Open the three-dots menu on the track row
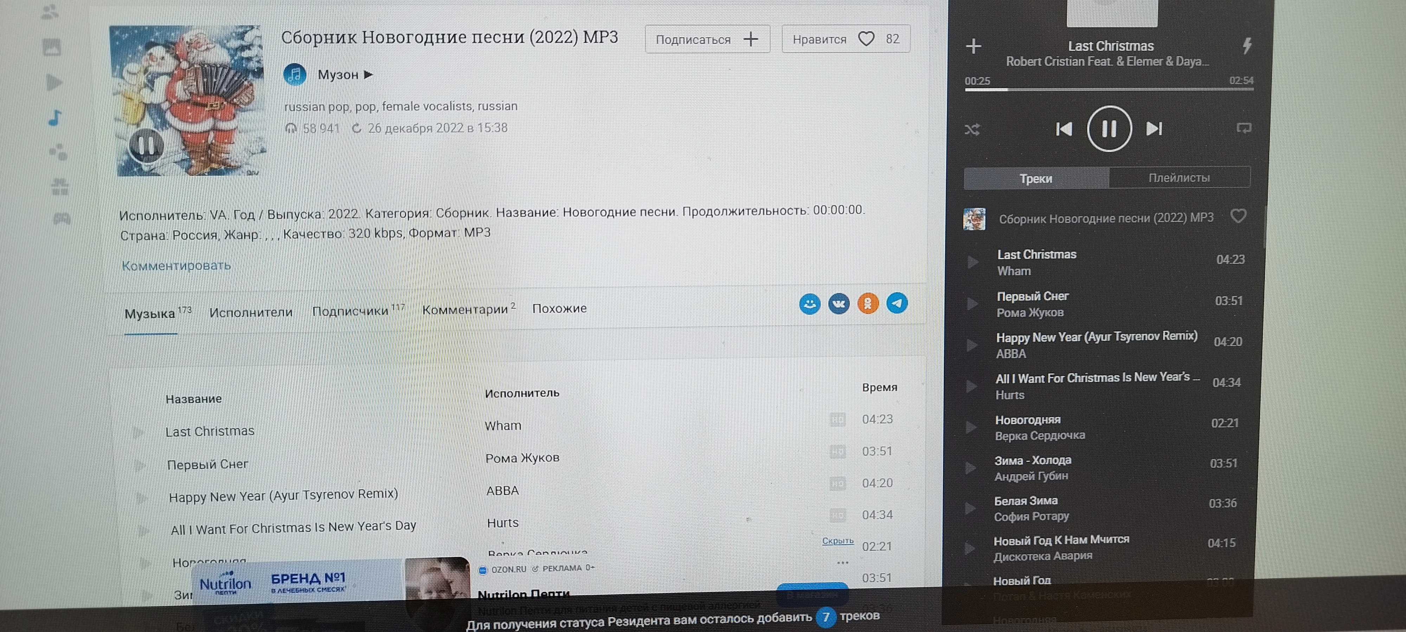 pyautogui.click(x=842, y=562)
